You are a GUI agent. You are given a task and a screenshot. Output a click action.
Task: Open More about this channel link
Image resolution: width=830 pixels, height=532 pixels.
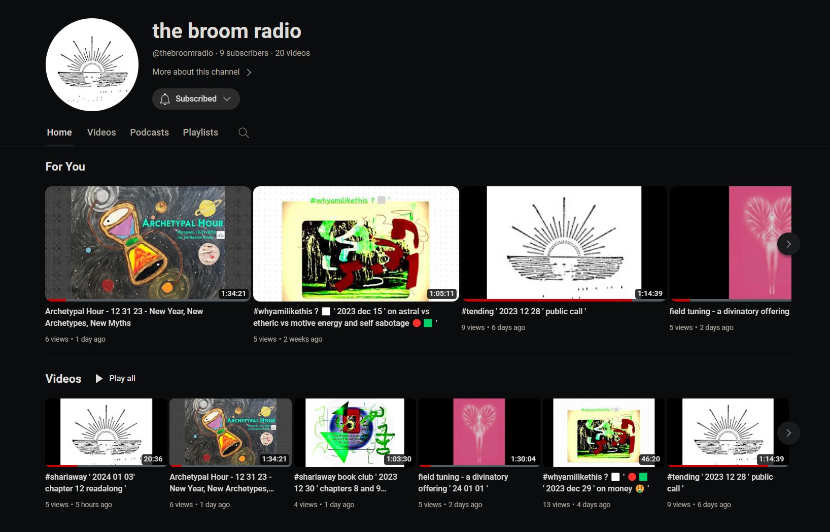pos(196,72)
